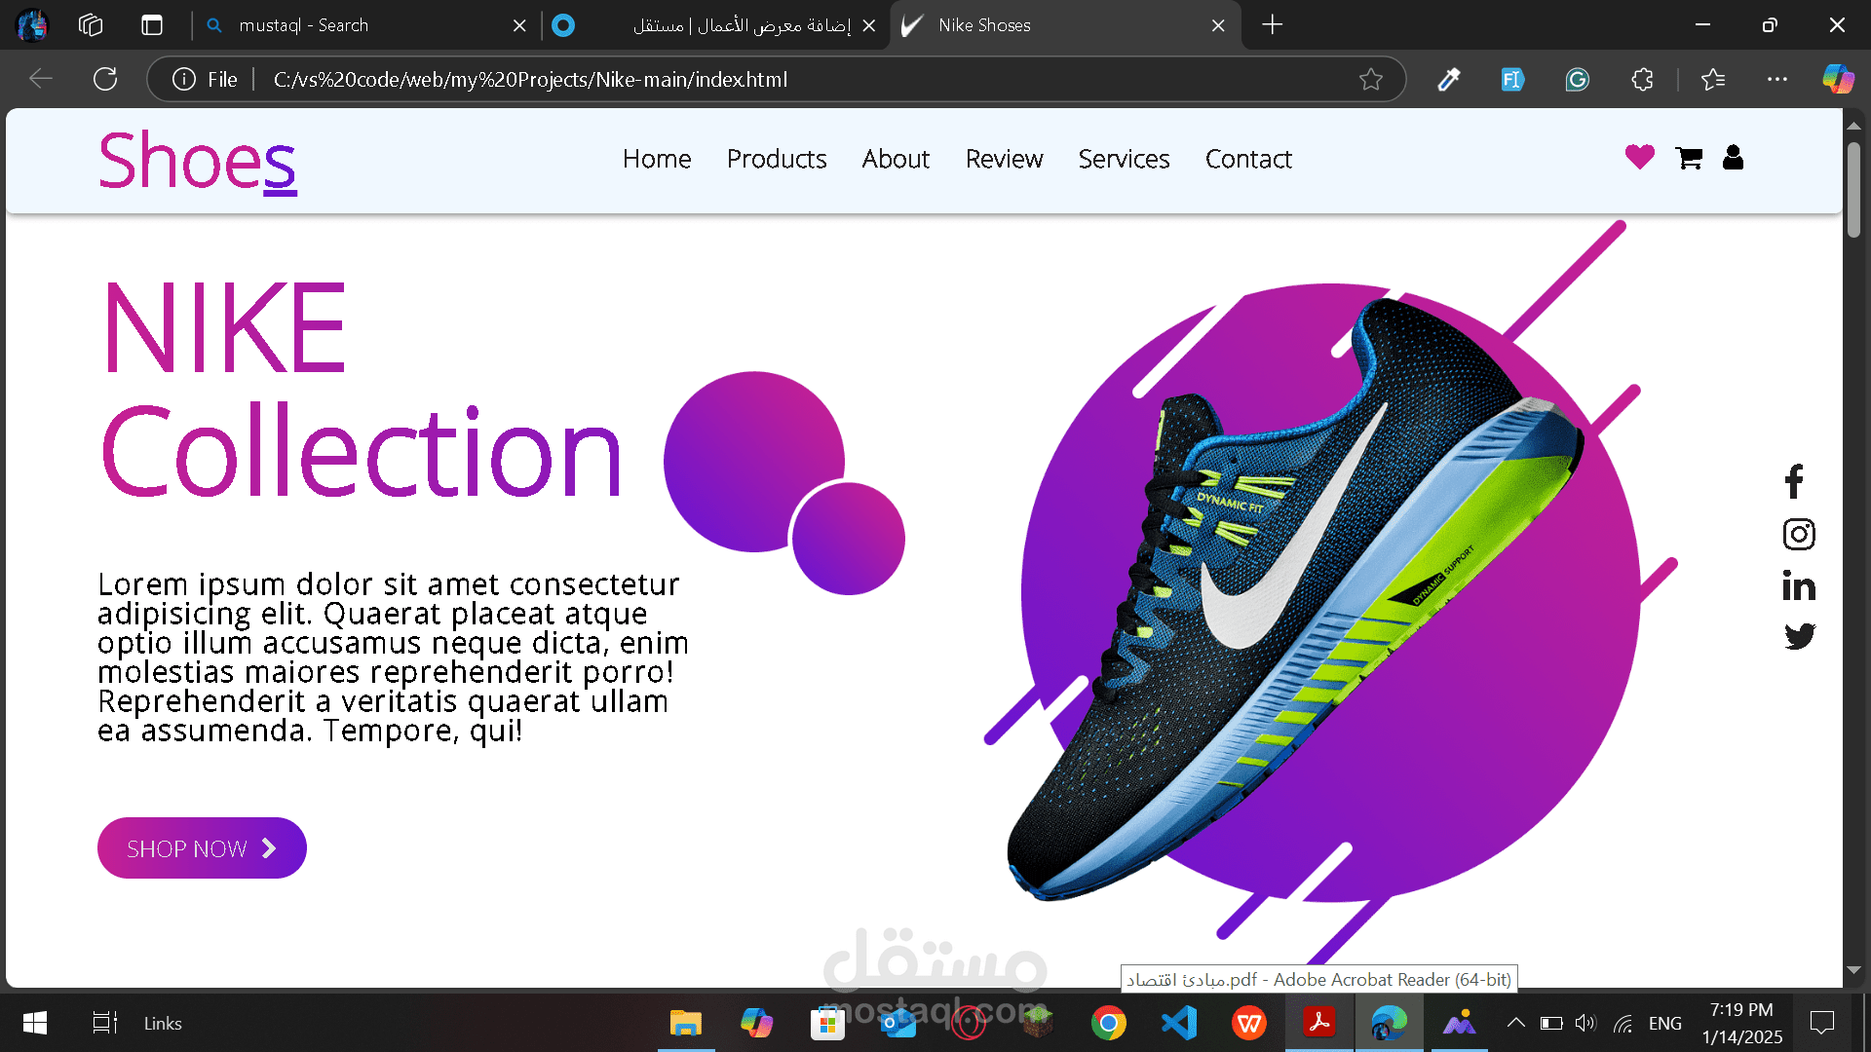Open the shopping cart icon
Image resolution: width=1871 pixels, height=1052 pixels.
pyautogui.click(x=1688, y=158)
